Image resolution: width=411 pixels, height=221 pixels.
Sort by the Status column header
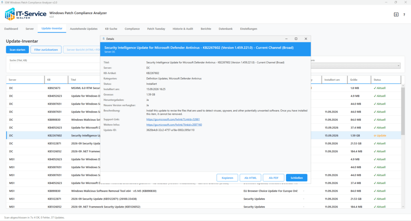[x=386, y=79]
